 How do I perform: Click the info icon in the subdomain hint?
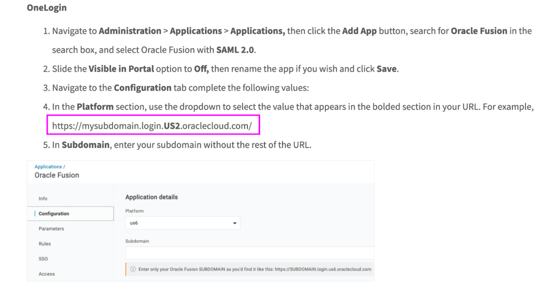[133, 270]
